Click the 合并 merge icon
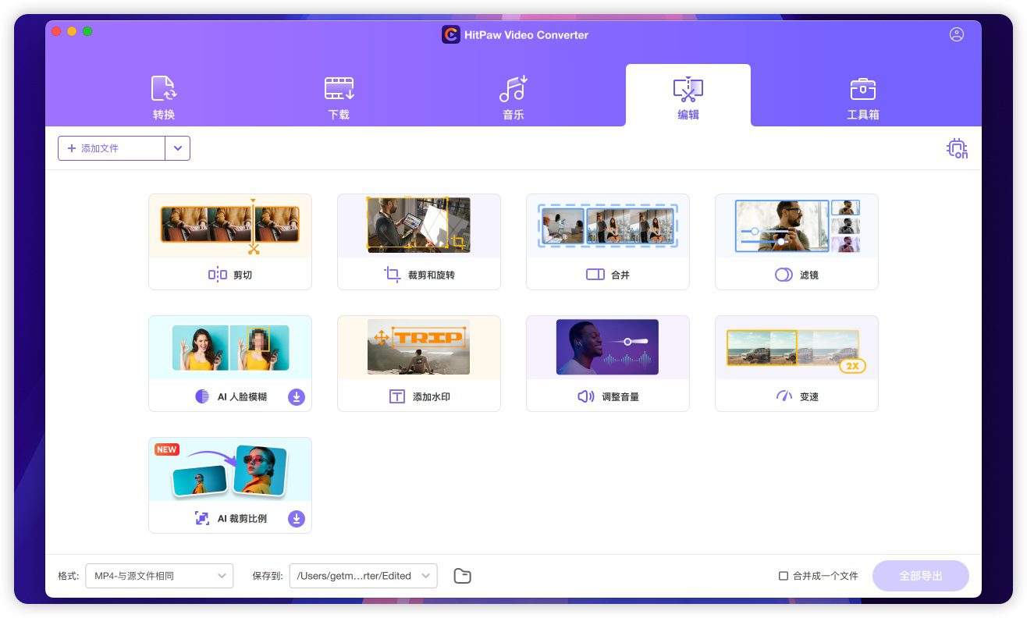Image resolution: width=1027 pixels, height=618 pixels. 595,275
